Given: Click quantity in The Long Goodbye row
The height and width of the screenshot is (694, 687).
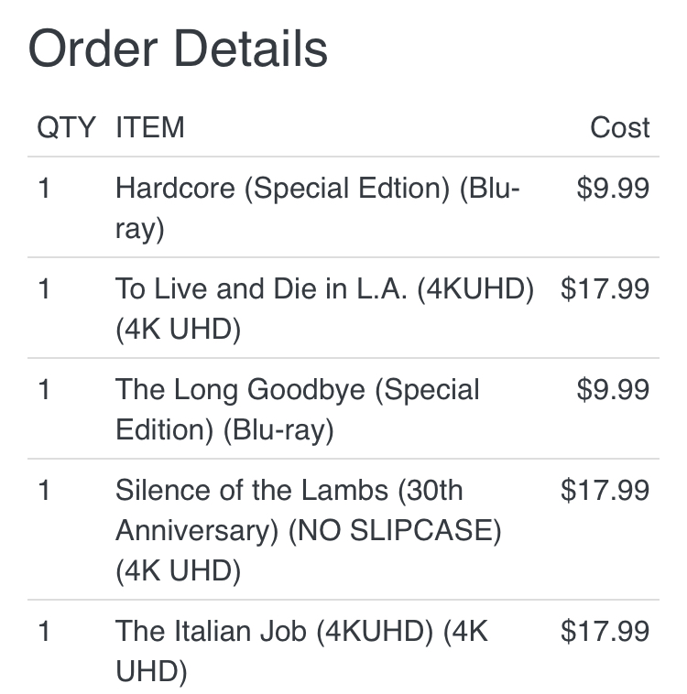Looking at the screenshot, I should [45, 390].
